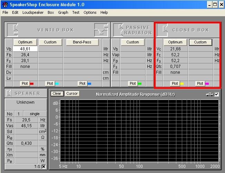The height and width of the screenshot is (173, 225).
Task: Click the passive radiator enclosure icon
Action: (x=118, y=30)
